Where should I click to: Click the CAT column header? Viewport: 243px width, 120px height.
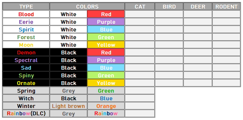coord(140,6)
